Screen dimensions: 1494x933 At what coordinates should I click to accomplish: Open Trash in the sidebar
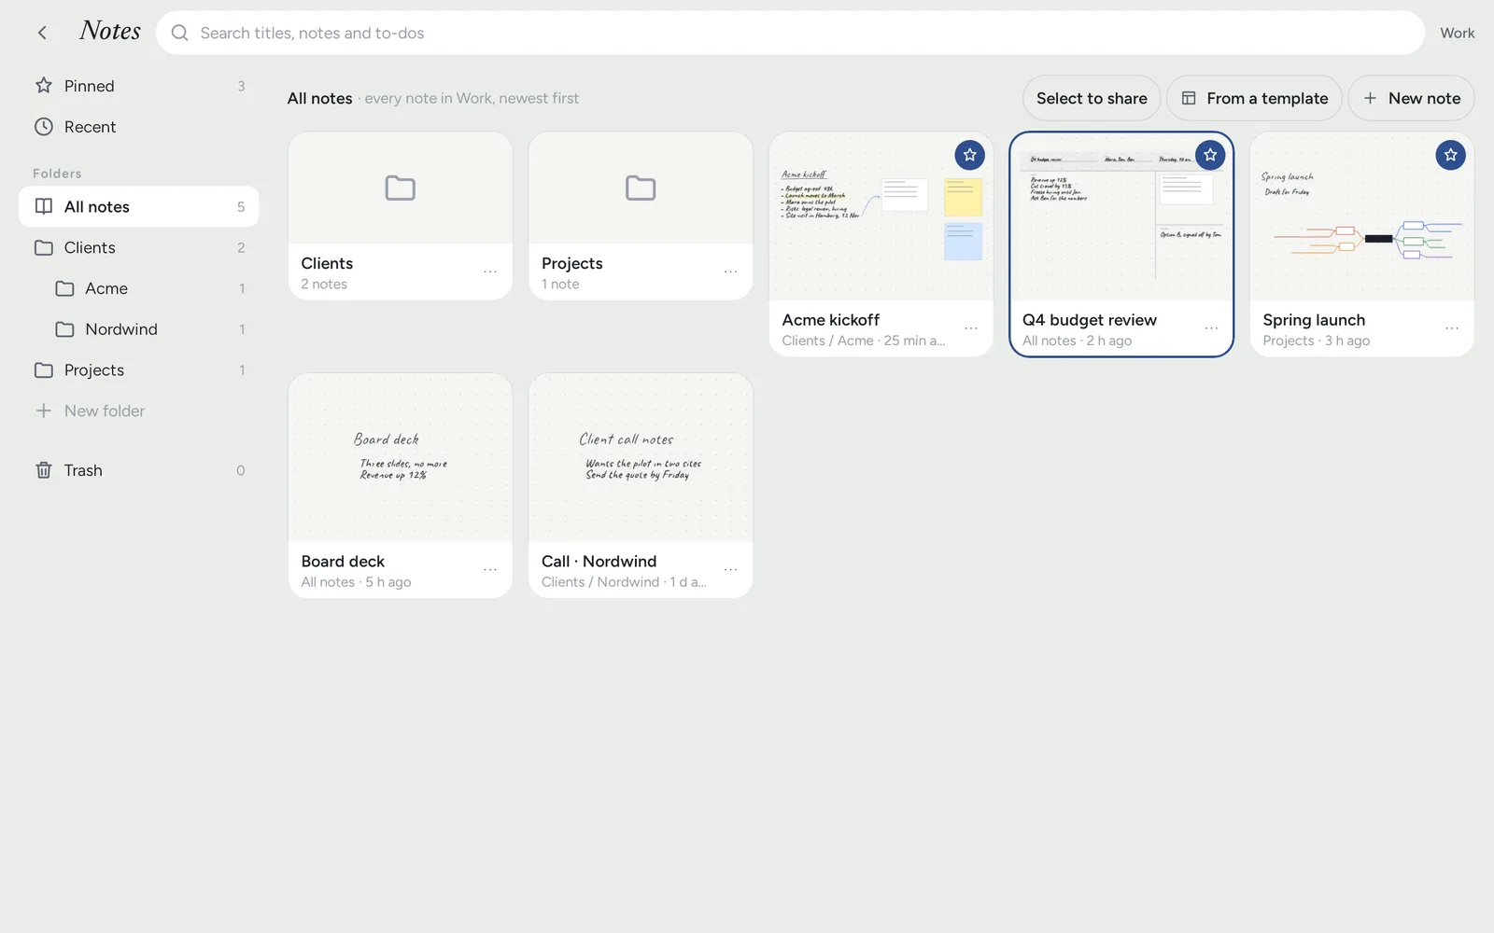(x=139, y=470)
